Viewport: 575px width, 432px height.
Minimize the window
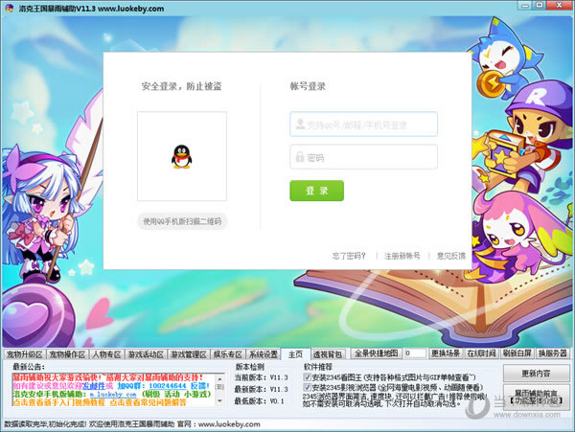[x=525, y=6]
